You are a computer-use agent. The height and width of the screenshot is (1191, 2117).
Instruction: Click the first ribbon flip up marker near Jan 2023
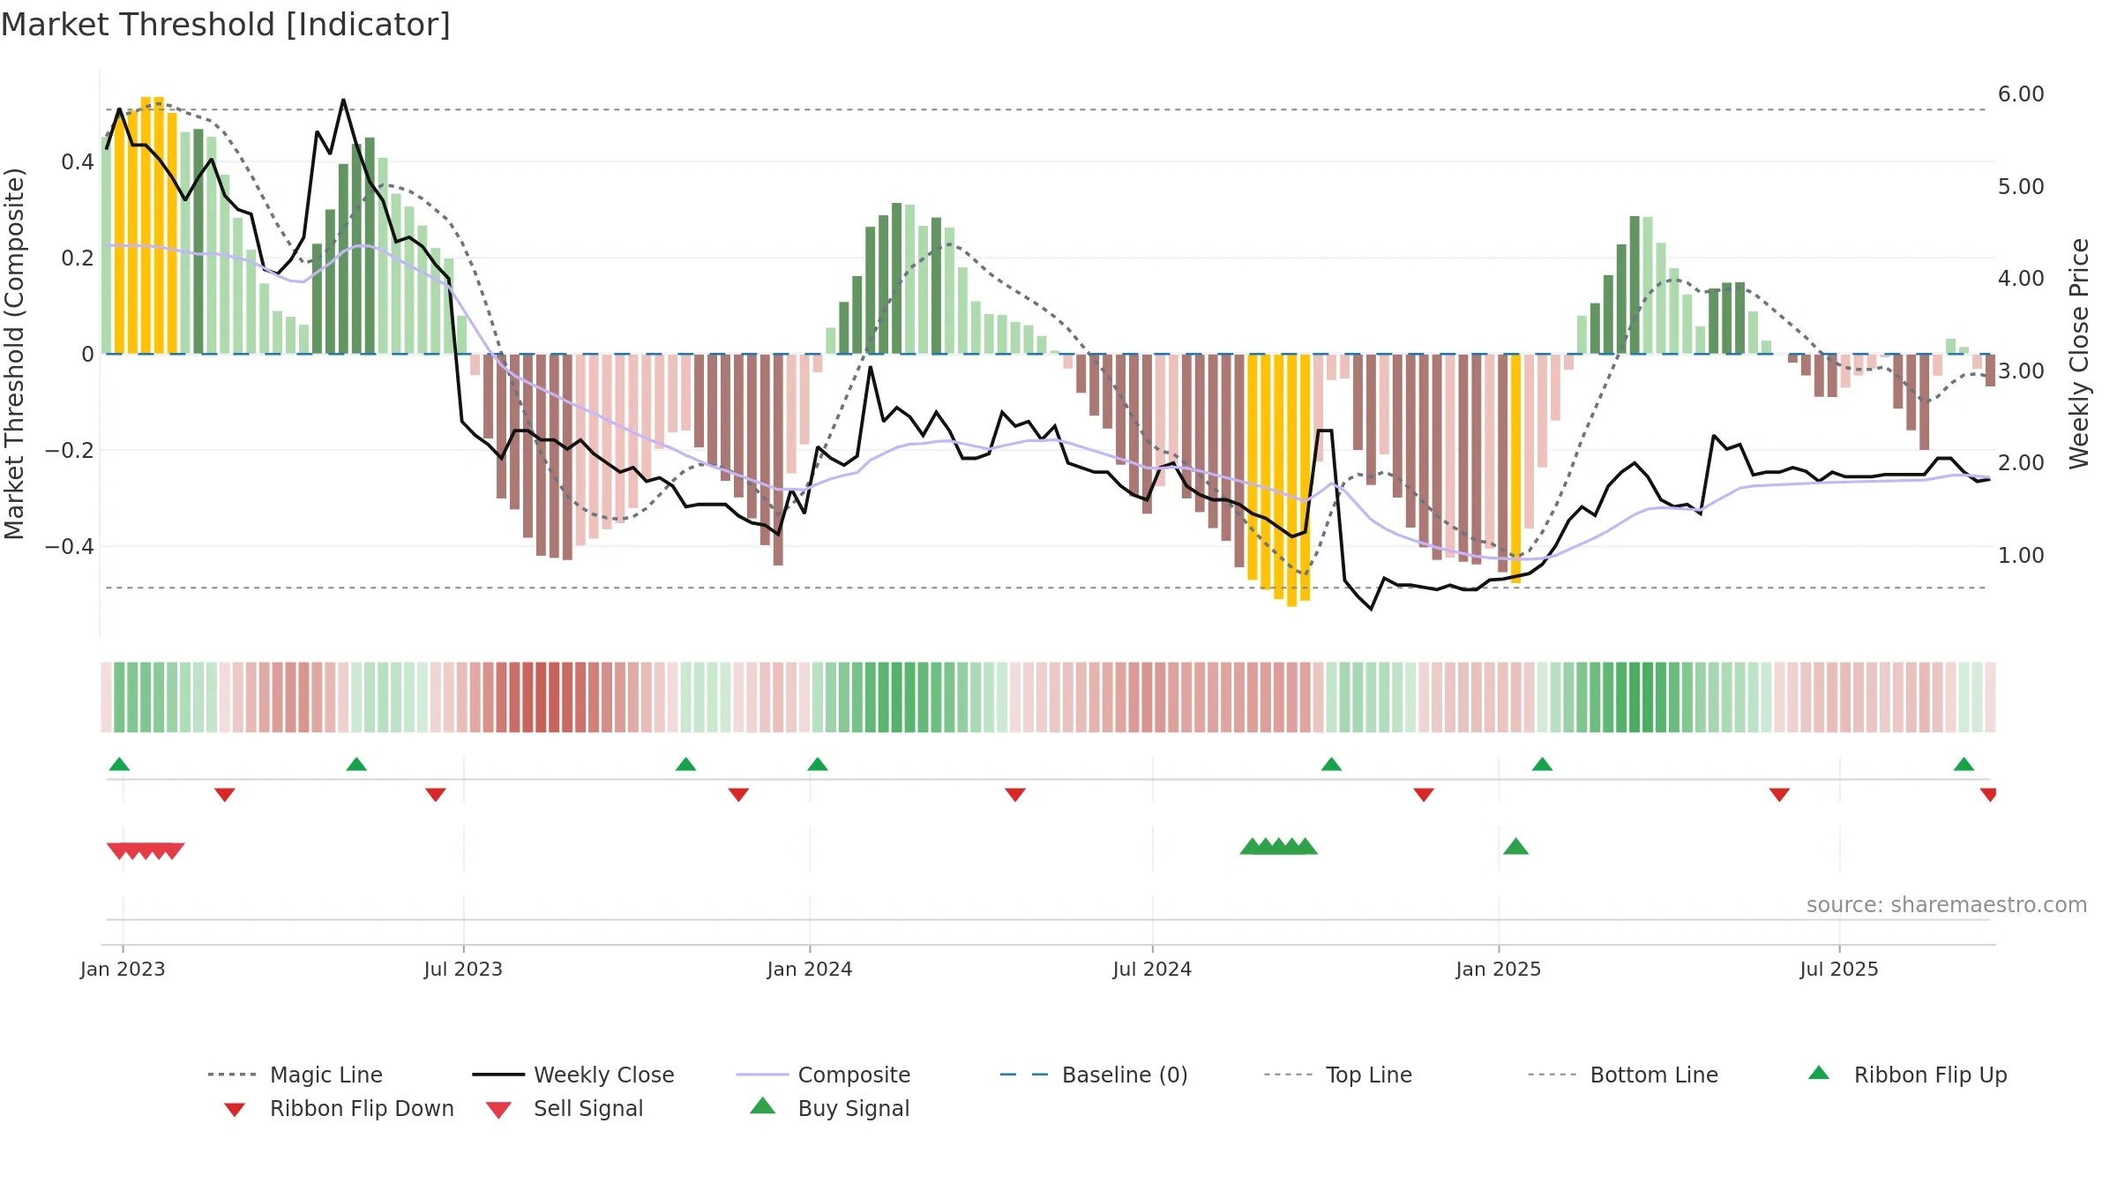click(x=119, y=764)
